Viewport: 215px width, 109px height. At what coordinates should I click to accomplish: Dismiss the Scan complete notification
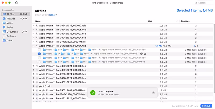(153, 93)
